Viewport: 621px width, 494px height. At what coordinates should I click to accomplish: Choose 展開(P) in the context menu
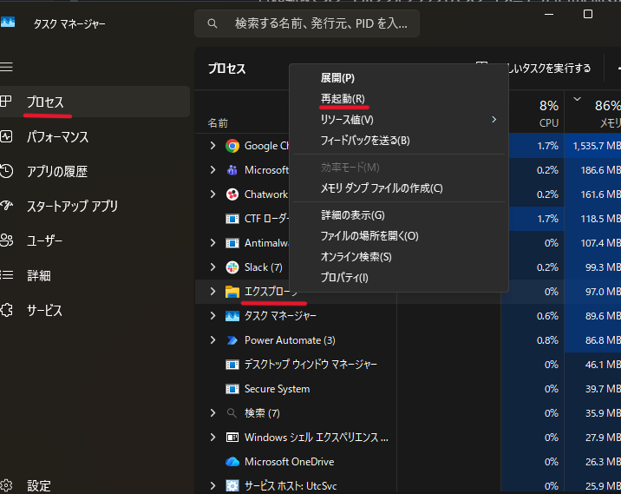399,78
